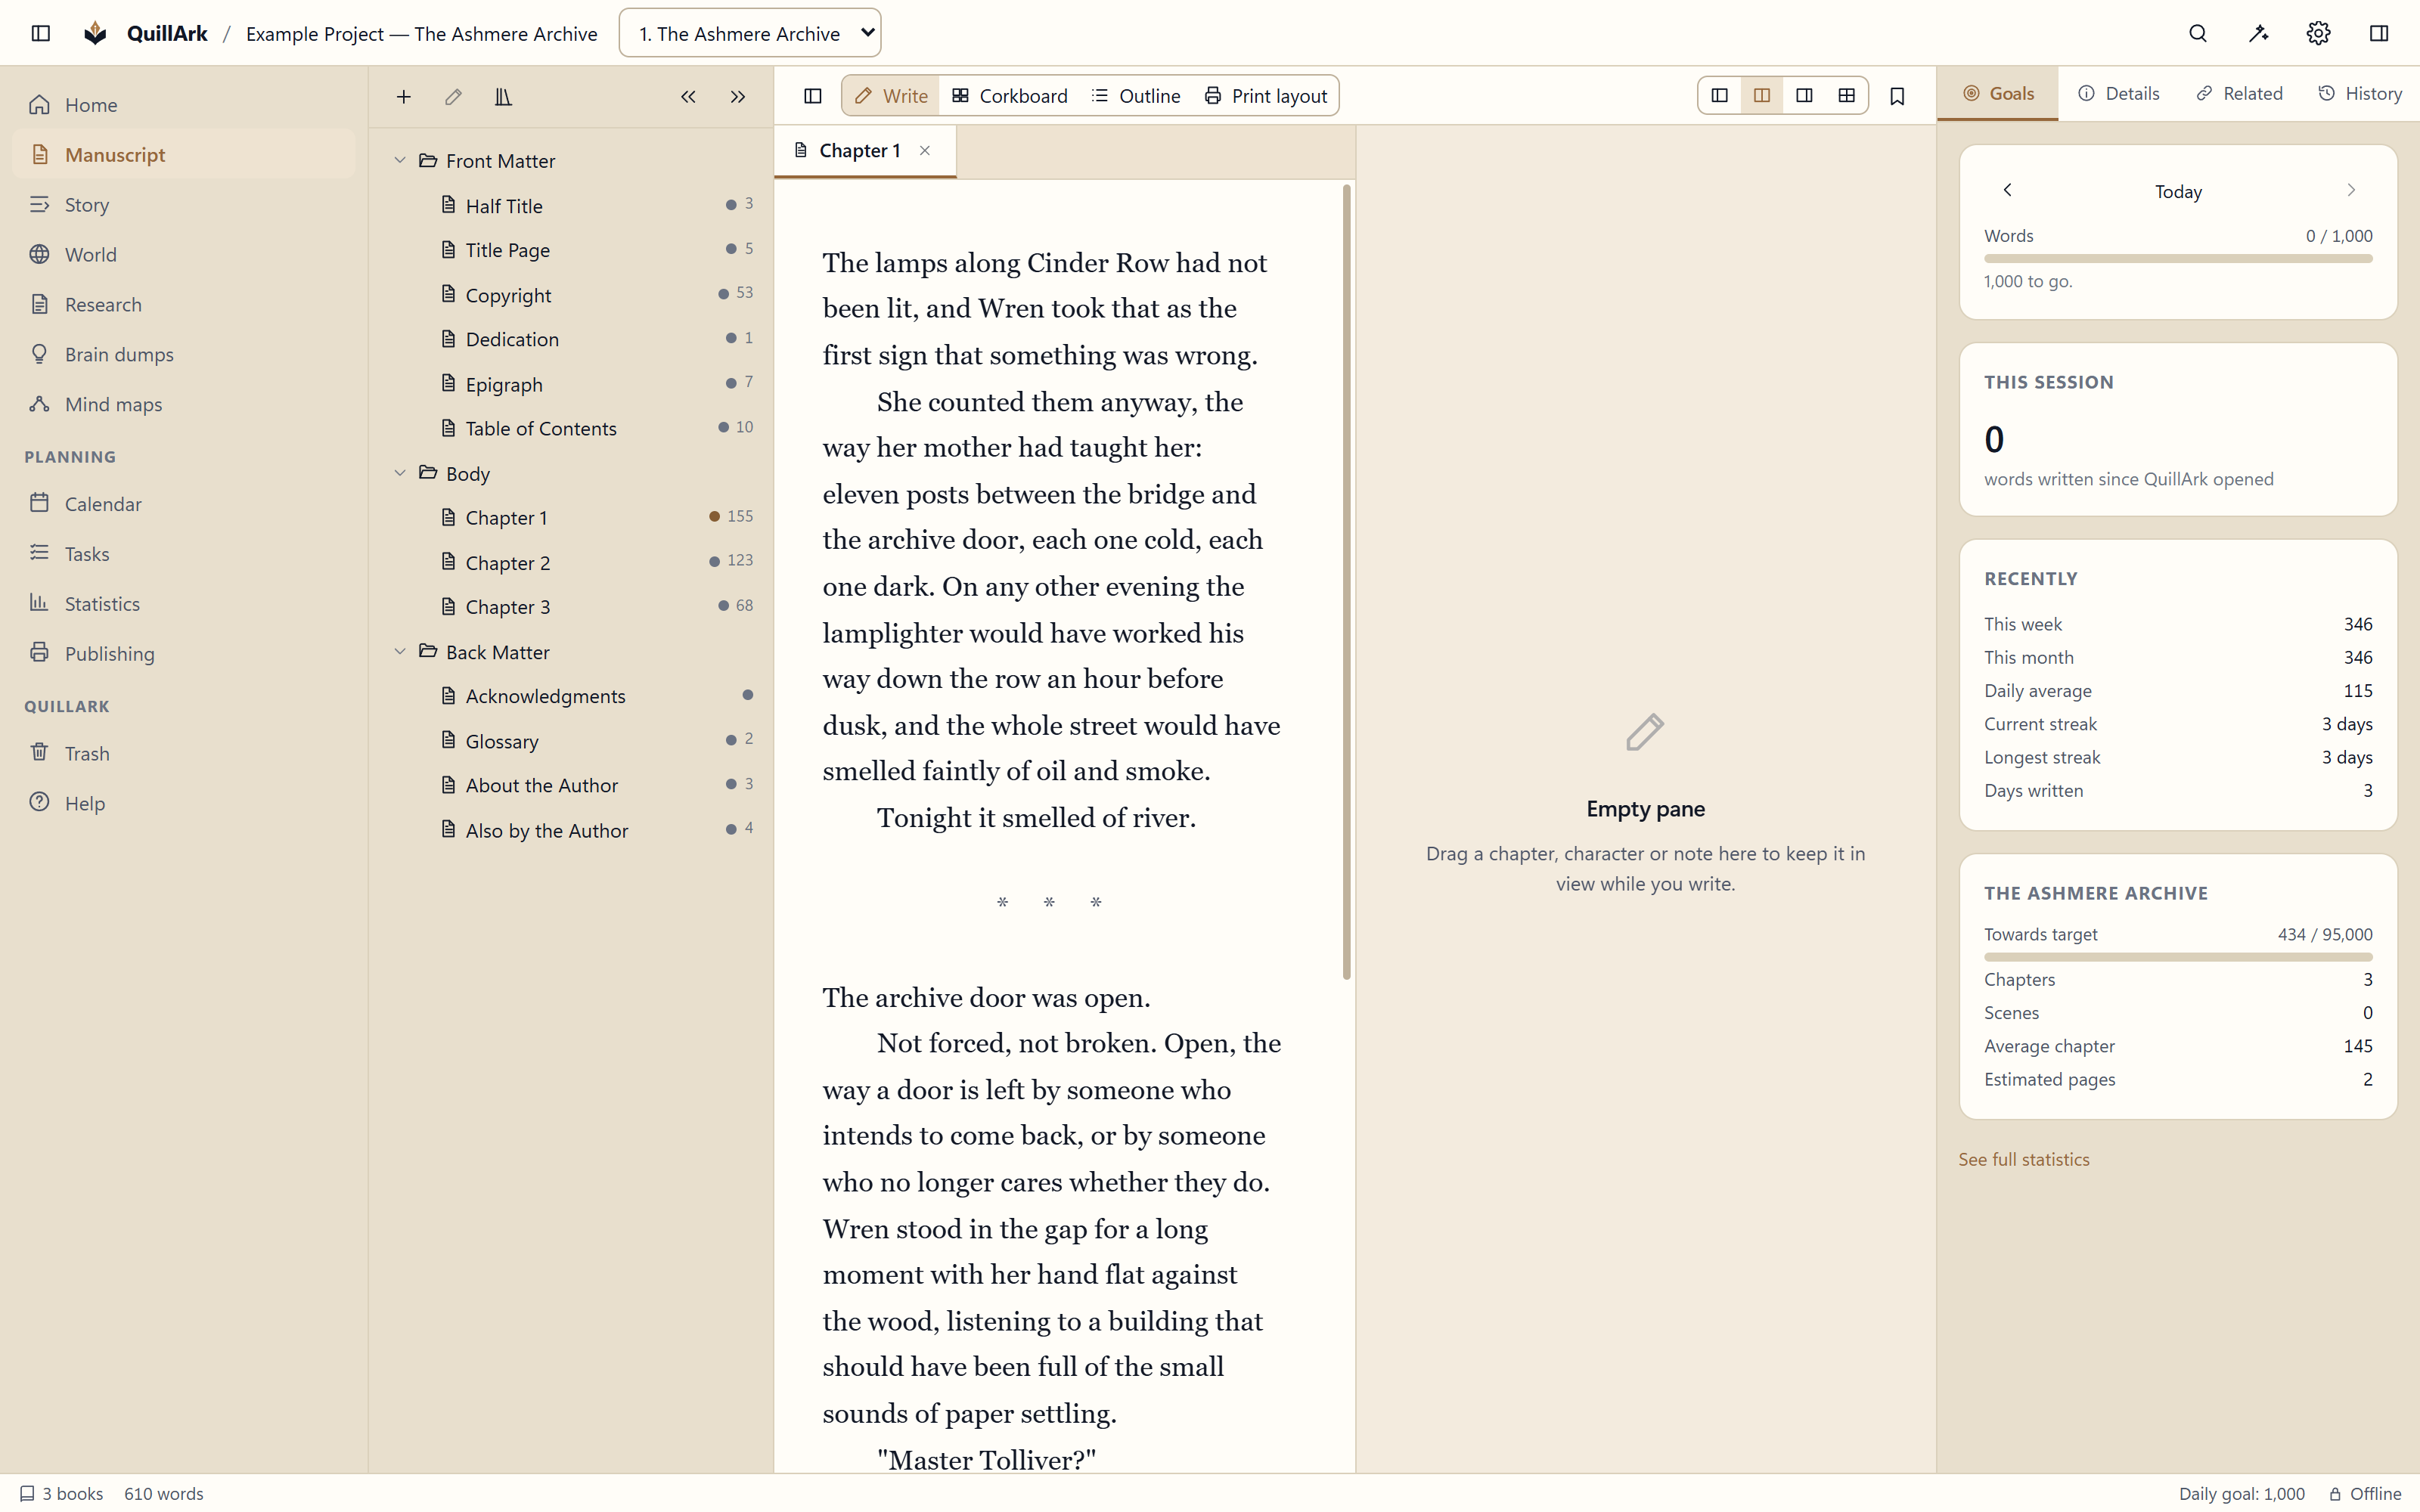This screenshot has width=2420, height=1512.
Task: Open Calendar in Planning
Action: (184, 503)
